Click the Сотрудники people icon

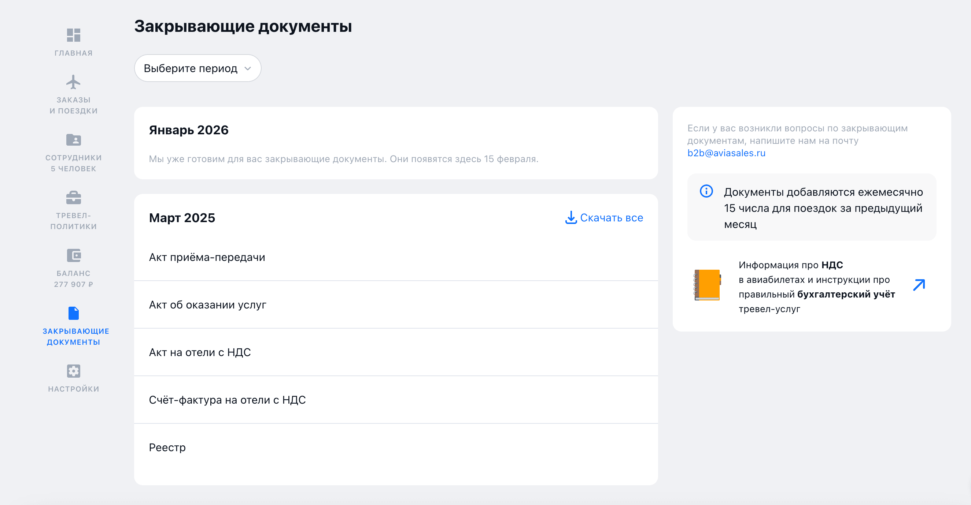(x=74, y=140)
